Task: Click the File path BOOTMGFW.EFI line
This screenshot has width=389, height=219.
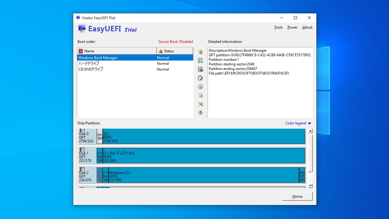Action: [249, 73]
